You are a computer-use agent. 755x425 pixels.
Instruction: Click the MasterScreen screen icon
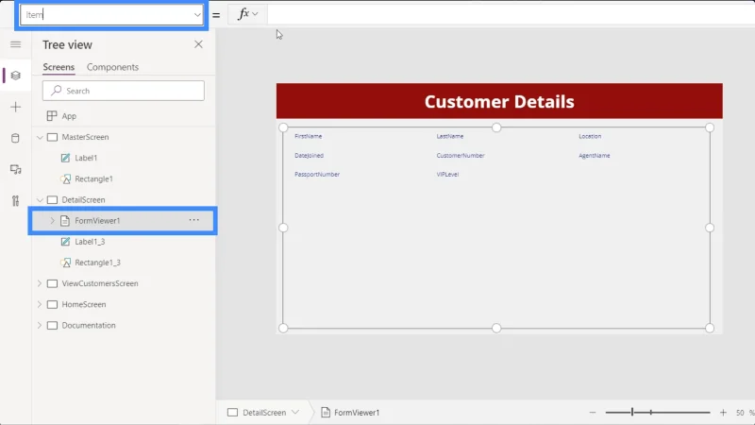click(52, 137)
